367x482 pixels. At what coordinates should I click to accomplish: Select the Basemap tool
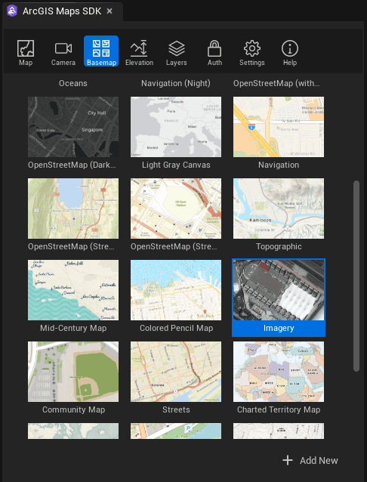(101, 51)
